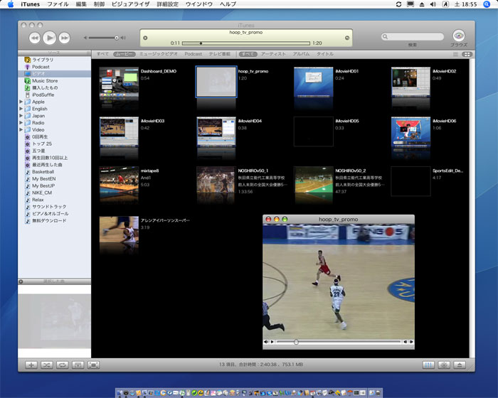Open the ファイル menu
The height and width of the screenshot is (398, 498).
tap(58, 4)
